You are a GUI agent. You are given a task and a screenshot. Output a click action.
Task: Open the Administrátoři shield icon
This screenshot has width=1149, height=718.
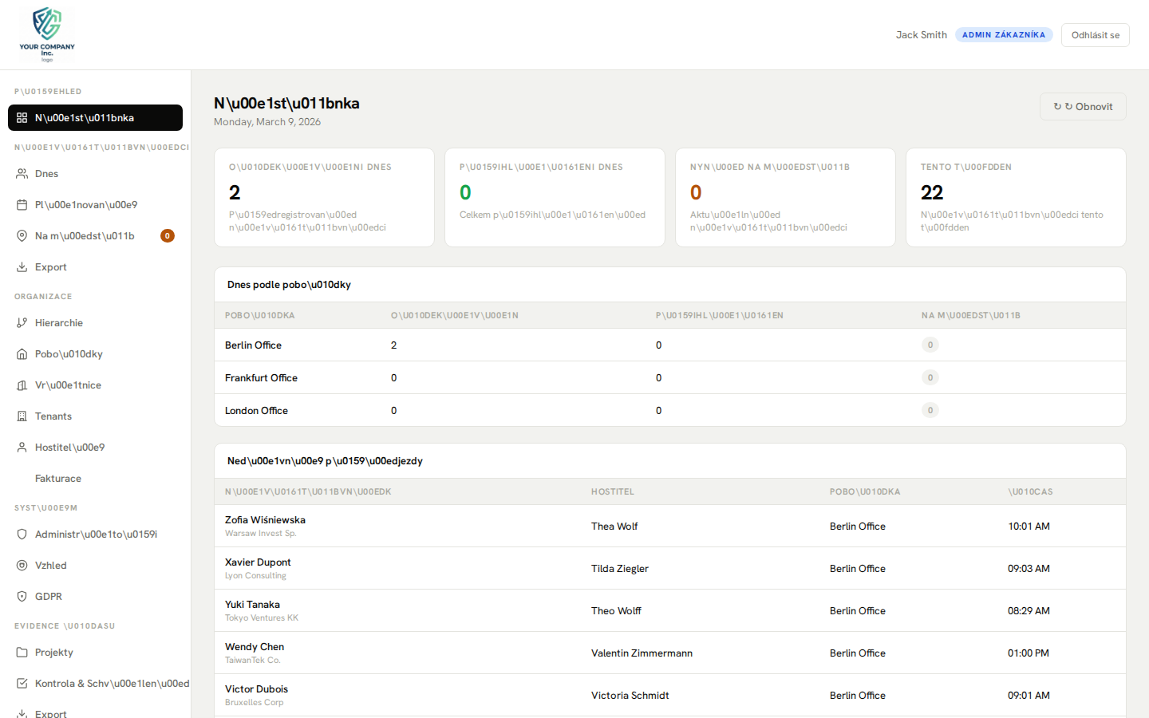tap(22, 534)
